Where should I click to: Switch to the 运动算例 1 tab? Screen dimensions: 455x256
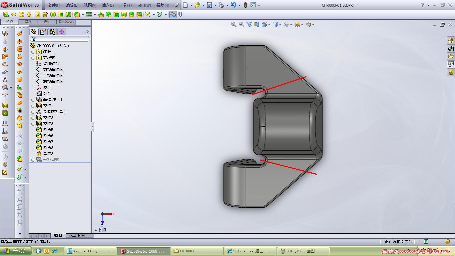click(x=79, y=236)
